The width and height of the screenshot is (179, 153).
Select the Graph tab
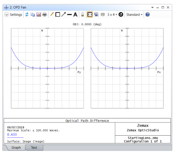pos(16,147)
